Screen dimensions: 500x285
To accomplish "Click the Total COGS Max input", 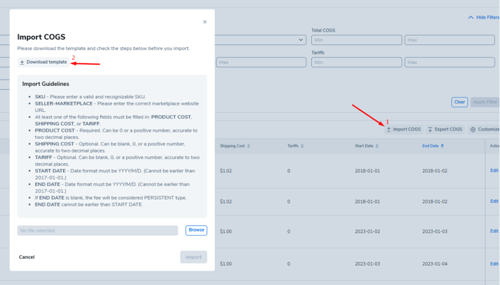I will [x=449, y=40].
